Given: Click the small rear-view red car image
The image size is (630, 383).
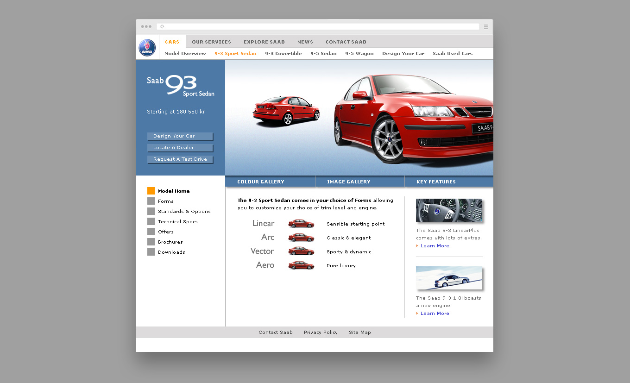Looking at the screenshot, I should click(286, 111).
